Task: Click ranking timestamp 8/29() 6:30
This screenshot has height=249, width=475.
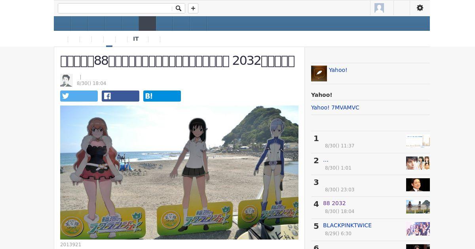Action: (338, 234)
